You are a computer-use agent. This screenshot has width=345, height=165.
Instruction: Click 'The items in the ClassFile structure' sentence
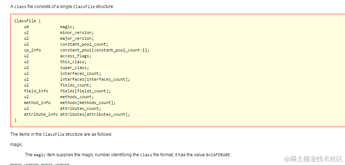[61, 134]
